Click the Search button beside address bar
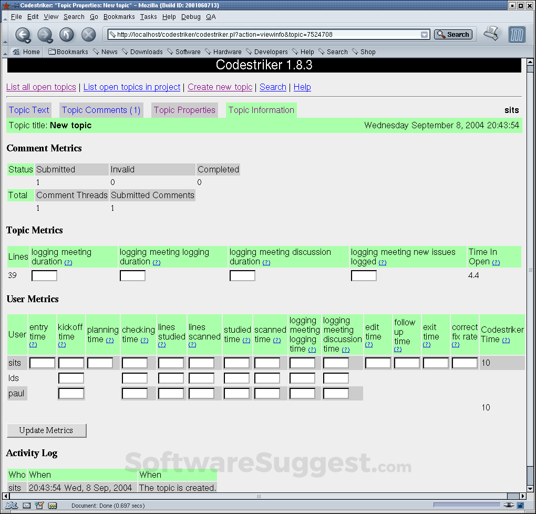Screen dimensions: 536x514 (453, 34)
